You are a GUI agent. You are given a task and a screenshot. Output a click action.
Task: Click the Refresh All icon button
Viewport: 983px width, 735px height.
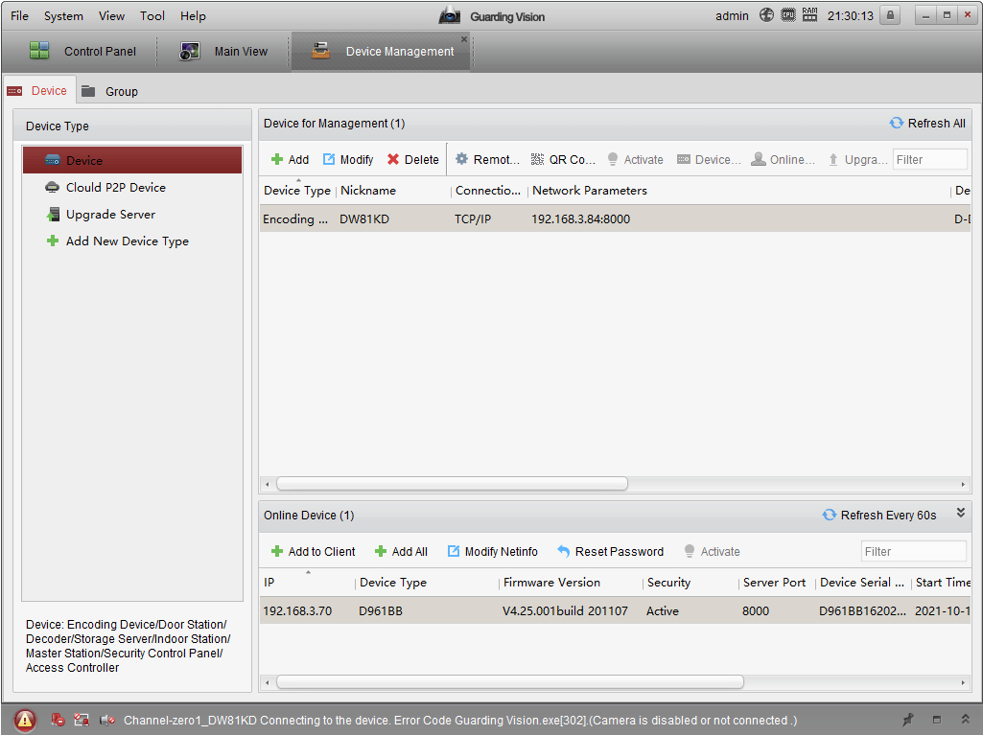(x=897, y=124)
